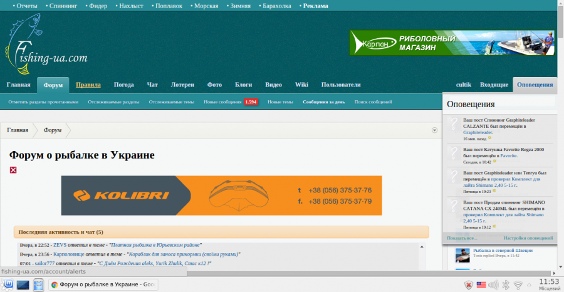Click the show desktop taskbar icon
The image size is (564, 292).
[x=23, y=285]
